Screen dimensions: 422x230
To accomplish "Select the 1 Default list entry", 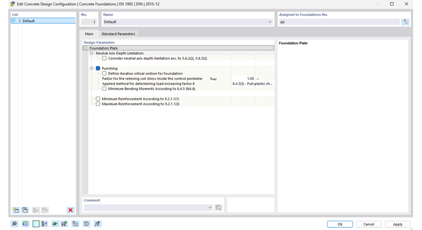I will (43, 21).
